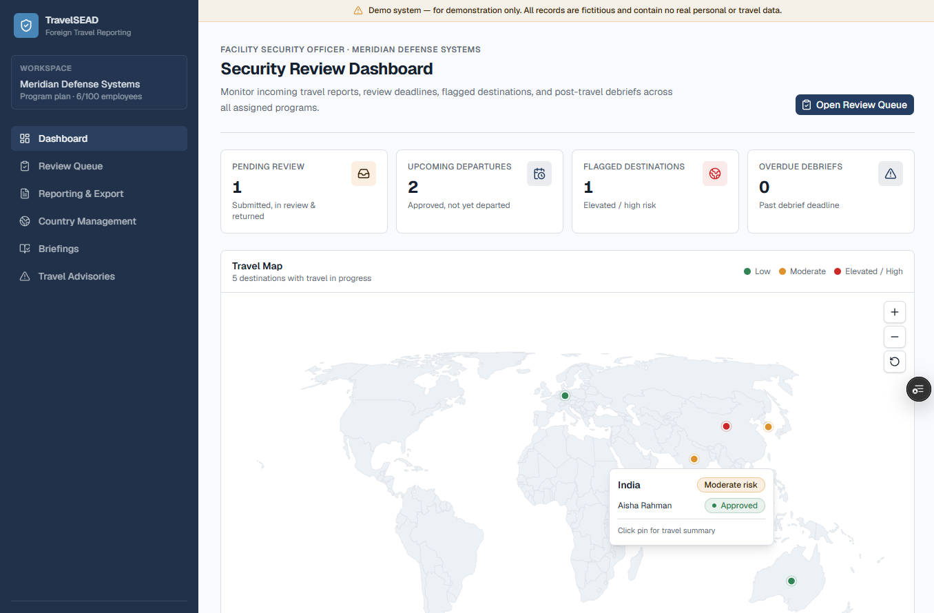Click the red pin in China
The width and height of the screenshot is (934, 613).
[726, 426]
